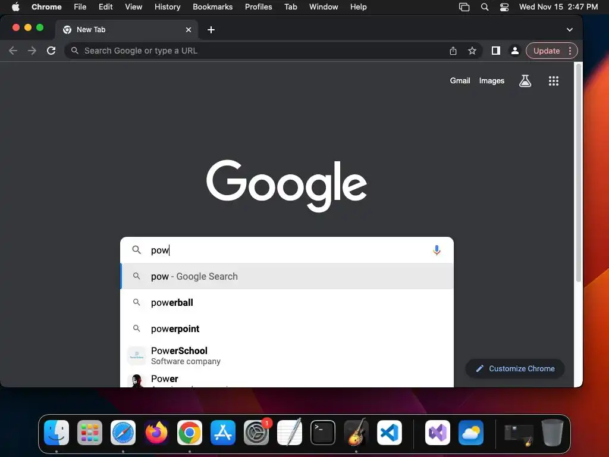This screenshot has height=457, width=609.
Task: Open TextEdit from the Dock
Action: pyautogui.click(x=290, y=433)
